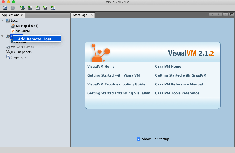This screenshot has width=235, height=153.
Task: Open Getting Started Extending VisualVM link
Action: pos(119,93)
